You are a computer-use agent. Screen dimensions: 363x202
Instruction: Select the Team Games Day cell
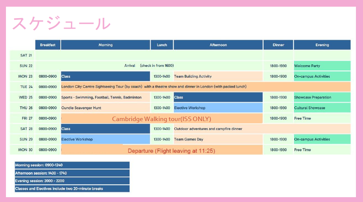[x=218, y=139]
